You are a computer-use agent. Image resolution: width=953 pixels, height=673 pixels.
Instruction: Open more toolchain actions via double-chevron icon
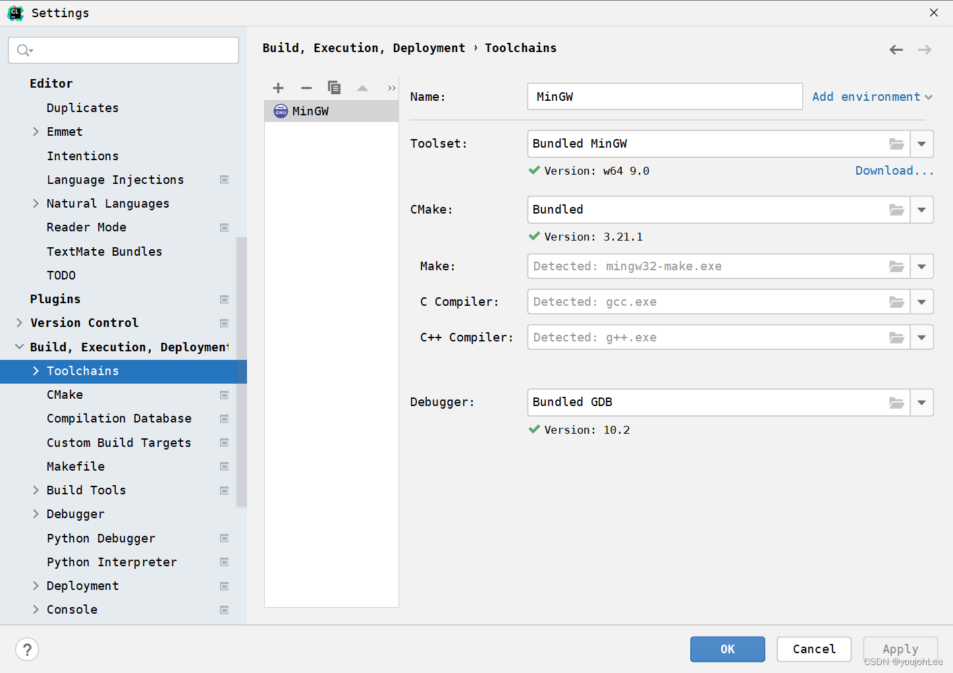click(x=391, y=87)
